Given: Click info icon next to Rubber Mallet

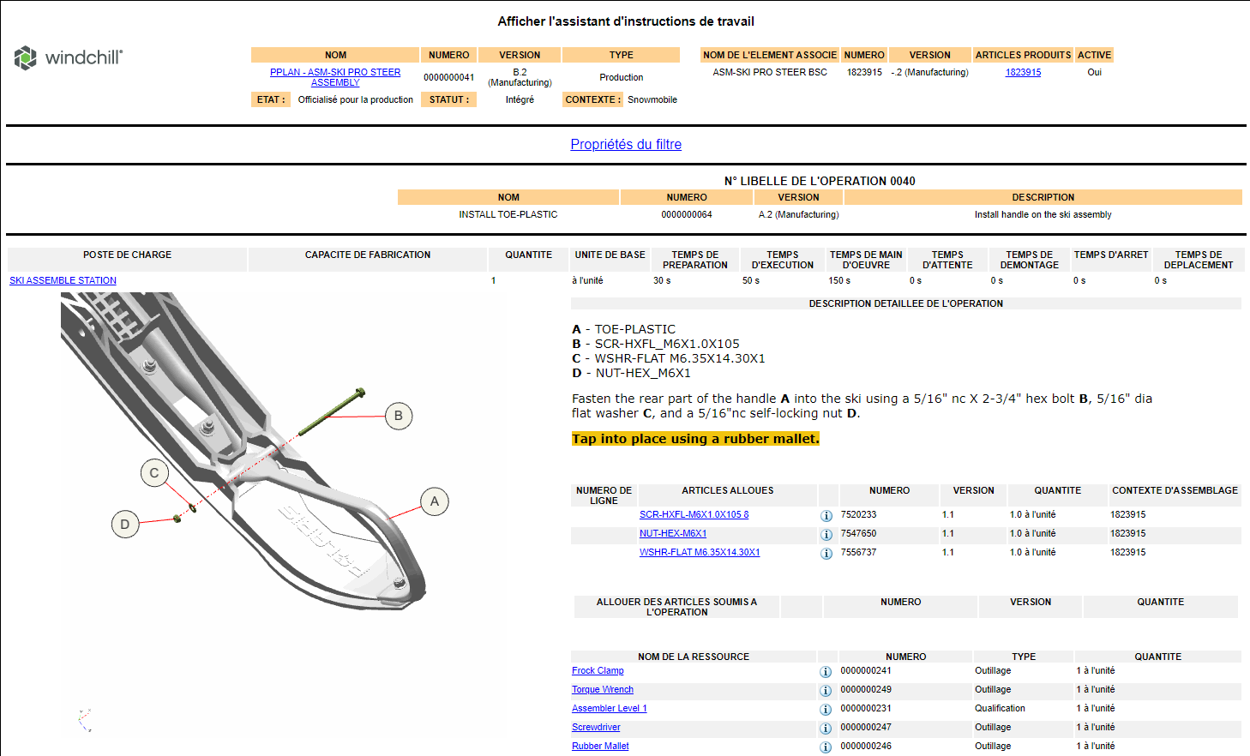Looking at the screenshot, I should point(826,747).
